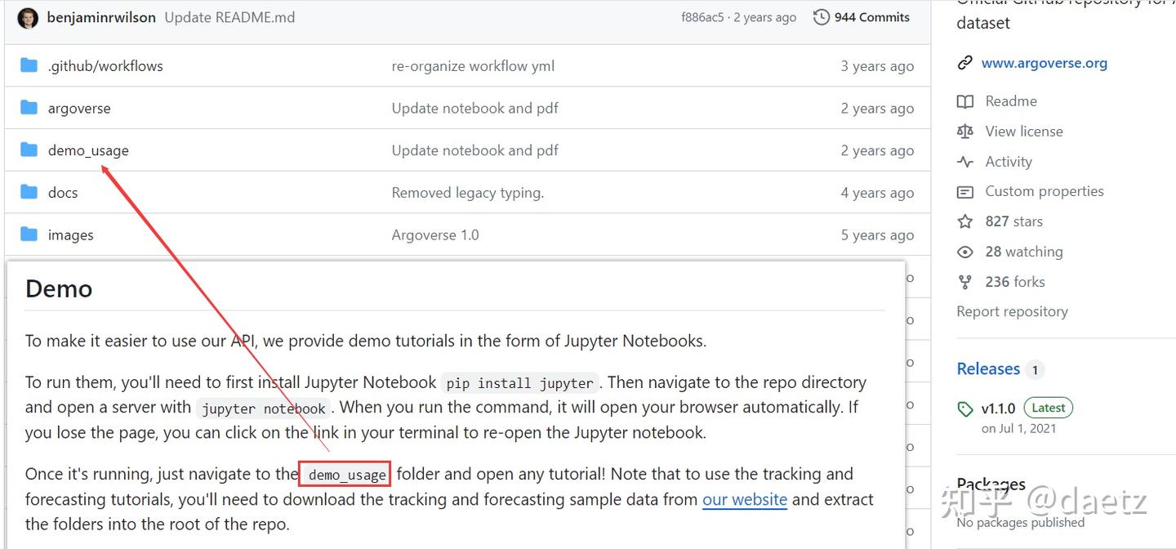Open the demo_usage folder

tap(88, 150)
